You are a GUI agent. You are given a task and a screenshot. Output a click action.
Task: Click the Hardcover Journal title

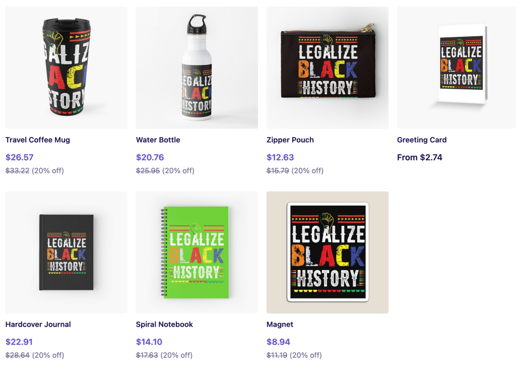[x=38, y=325]
